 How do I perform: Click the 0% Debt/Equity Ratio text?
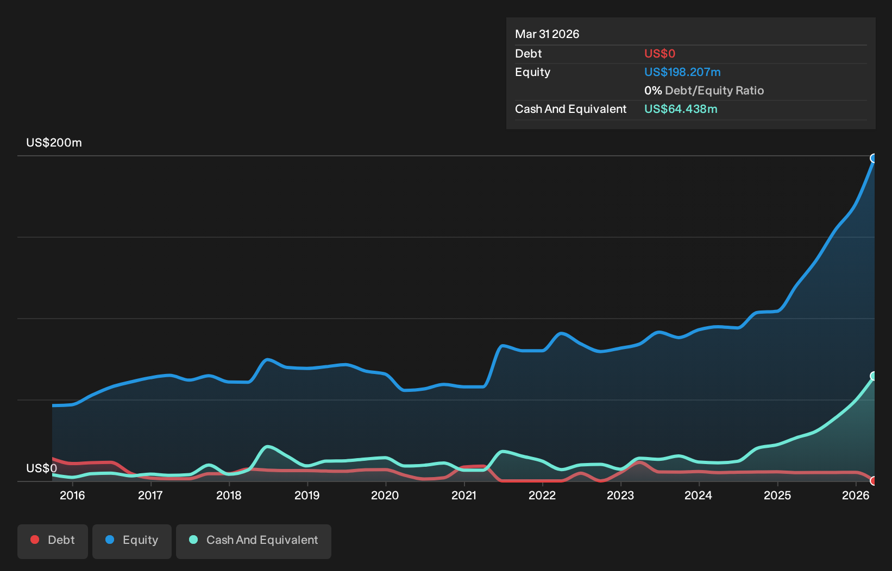[704, 91]
